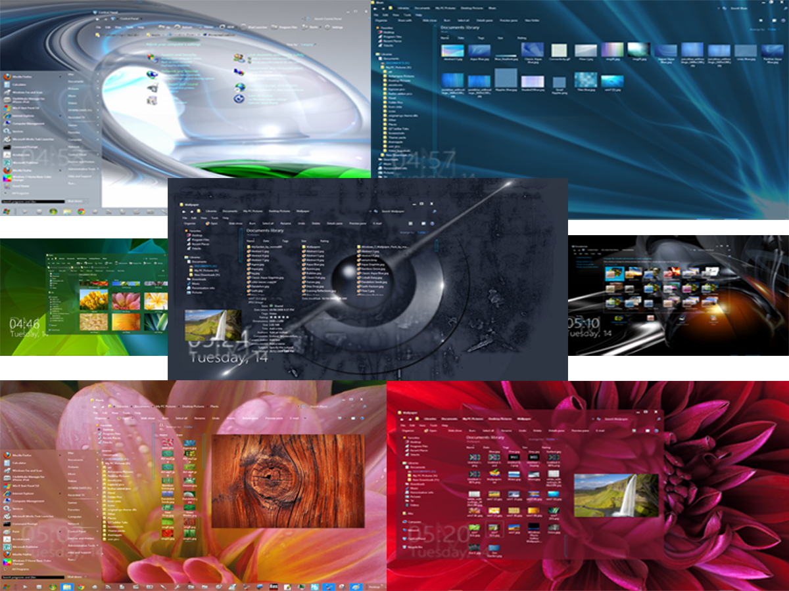Image resolution: width=789 pixels, height=591 pixels.
Task: Open Arrange by Folder dropdown in dark gray window
Action: coord(423,232)
